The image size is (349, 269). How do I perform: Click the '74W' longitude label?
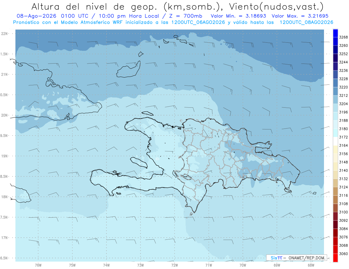tap(106, 265)
